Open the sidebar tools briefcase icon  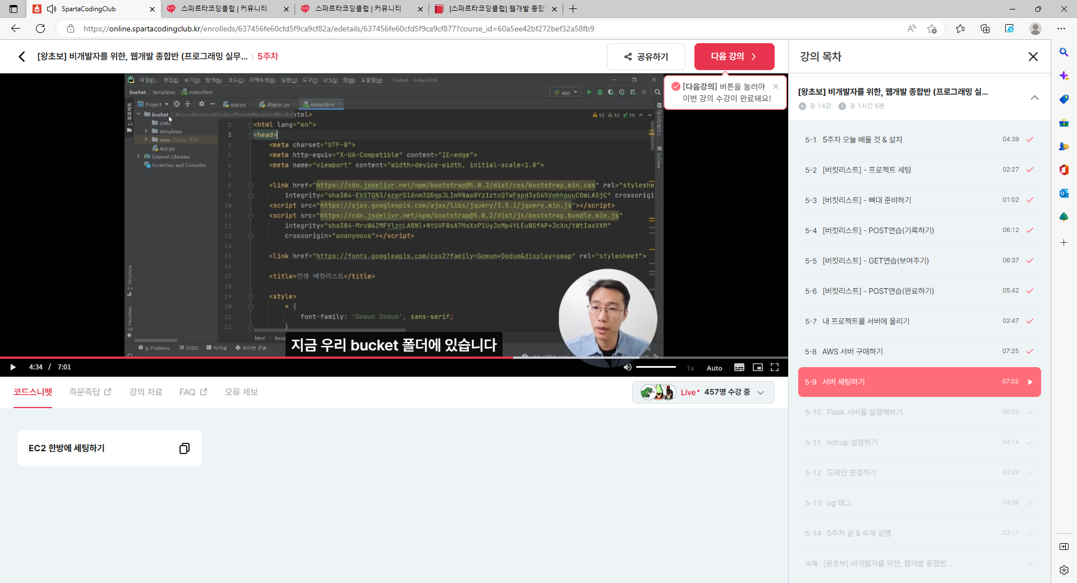tap(1064, 123)
